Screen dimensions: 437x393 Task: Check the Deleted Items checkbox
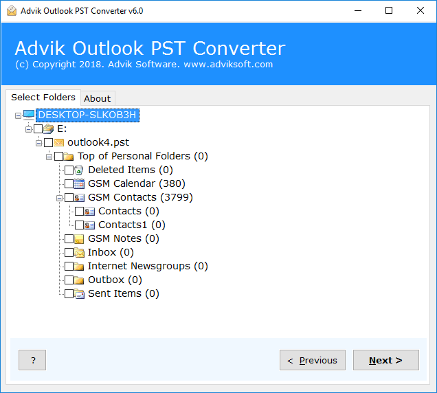click(69, 170)
